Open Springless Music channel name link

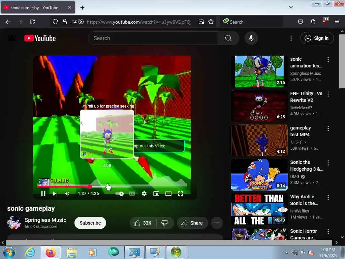(45, 220)
